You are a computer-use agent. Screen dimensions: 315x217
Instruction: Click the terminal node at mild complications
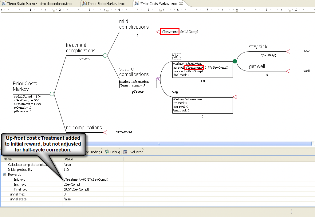[158, 31]
